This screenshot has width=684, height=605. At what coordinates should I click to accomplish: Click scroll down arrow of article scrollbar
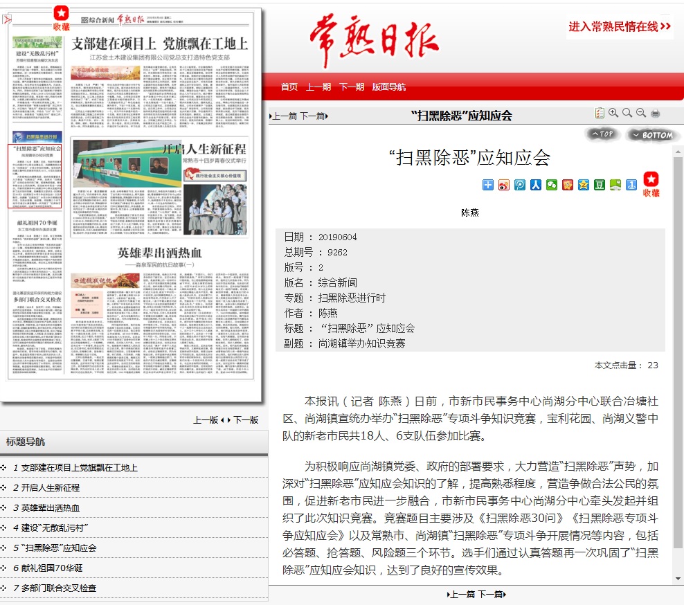678,579
